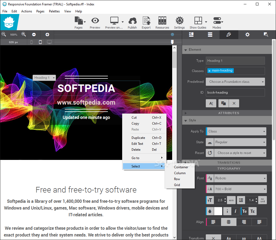Click the rename ID text-cursor button

pos(211,103)
